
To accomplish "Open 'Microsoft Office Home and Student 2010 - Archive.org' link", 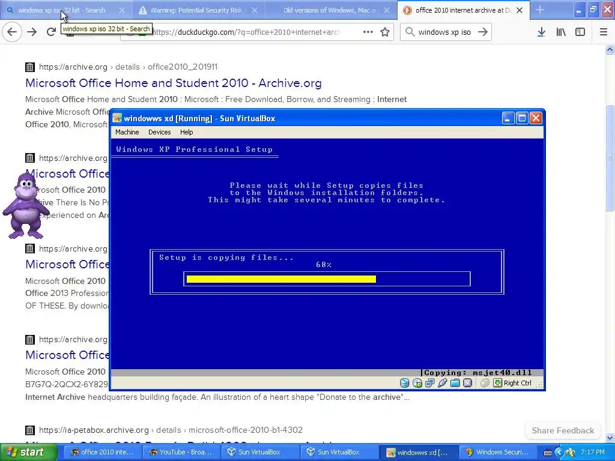I will point(174,83).
